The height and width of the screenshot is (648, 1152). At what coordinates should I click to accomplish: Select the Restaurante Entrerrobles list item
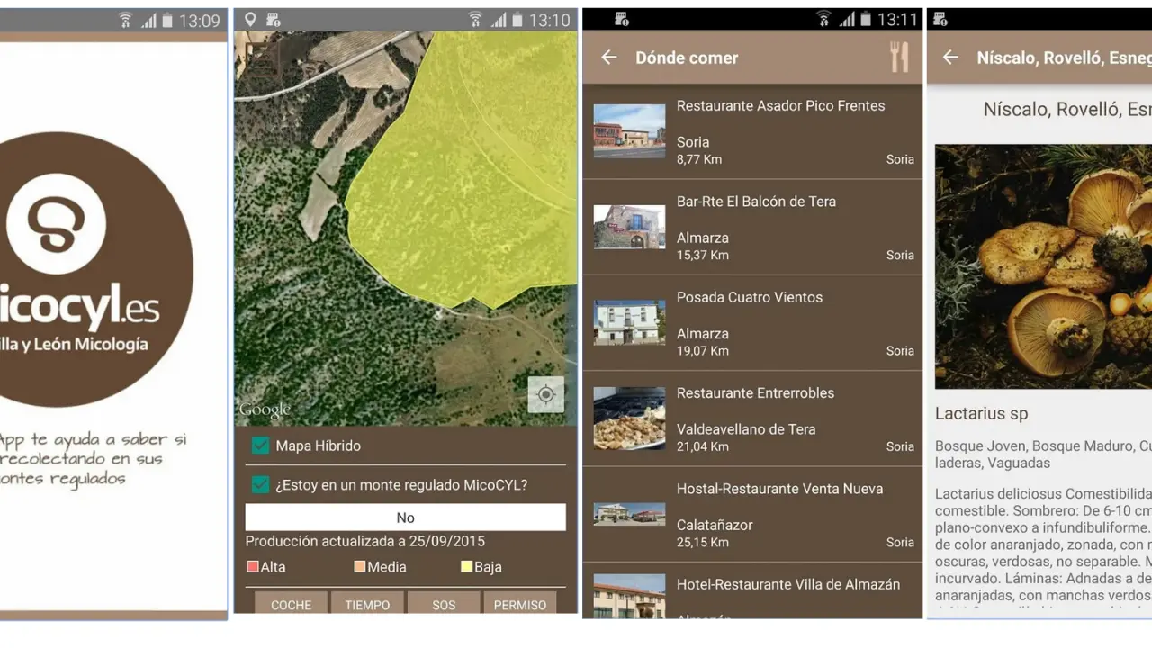[x=752, y=418]
